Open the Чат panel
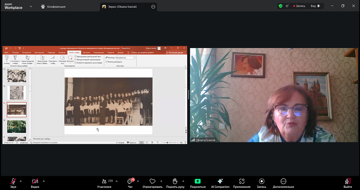This screenshot has height=190, width=360. [130, 182]
